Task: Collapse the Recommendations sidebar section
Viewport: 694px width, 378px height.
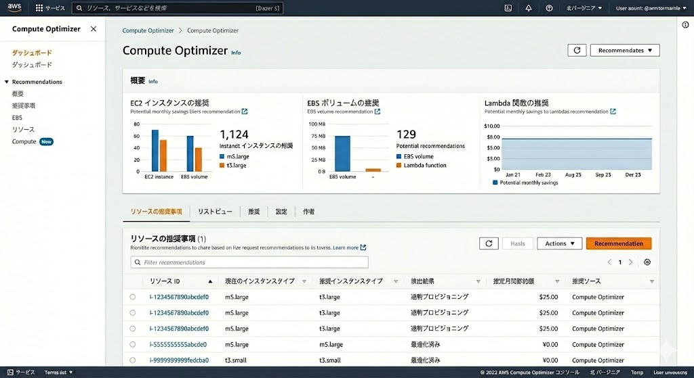Action: [7, 82]
